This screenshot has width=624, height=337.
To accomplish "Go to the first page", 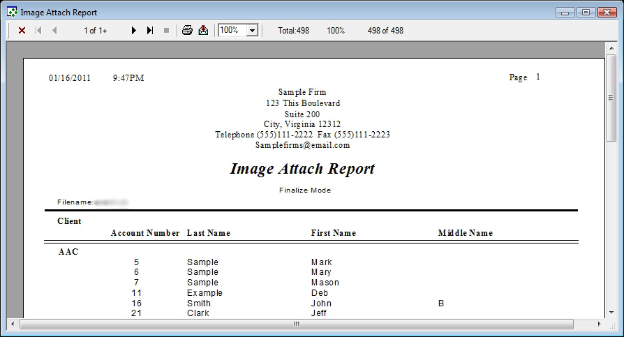I will (38, 31).
